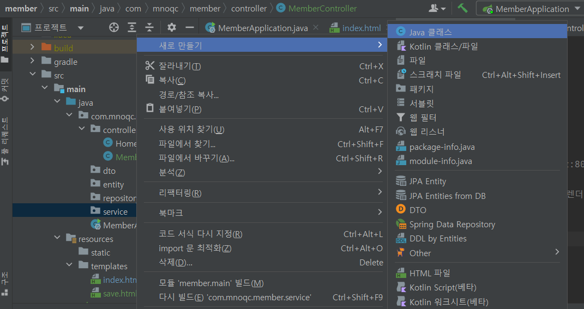The height and width of the screenshot is (309, 584).
Task: Open the Other submenu
Action: coord(478,253)
